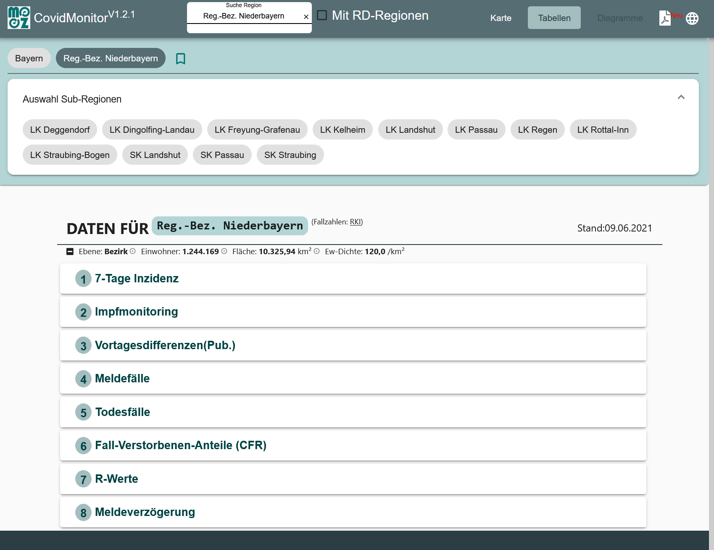Click the info icon next to Bezirk
714x550 pixels.
(x=133, y=251)
